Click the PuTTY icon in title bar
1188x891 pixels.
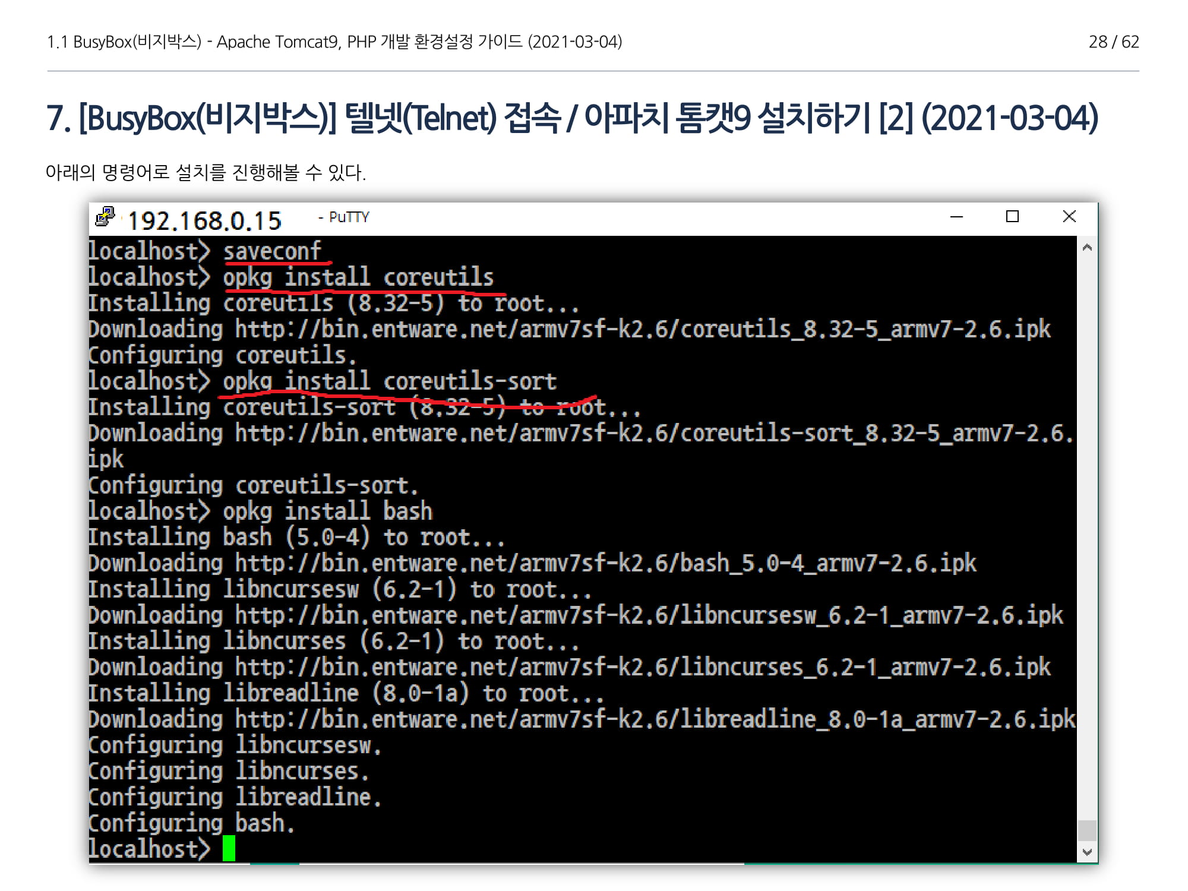[x=106, y=217]
